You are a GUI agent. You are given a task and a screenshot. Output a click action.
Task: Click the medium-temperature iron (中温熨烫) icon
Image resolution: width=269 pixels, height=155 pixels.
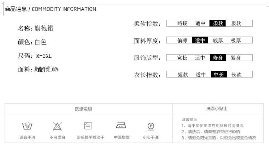tap(121, 125)
